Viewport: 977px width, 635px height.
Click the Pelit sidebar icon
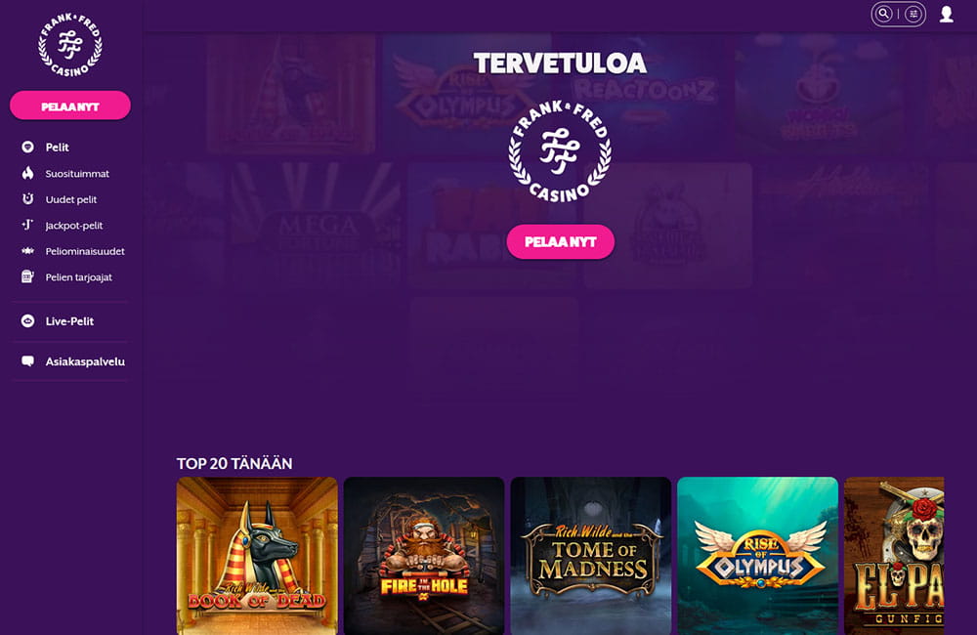point(27,148)
